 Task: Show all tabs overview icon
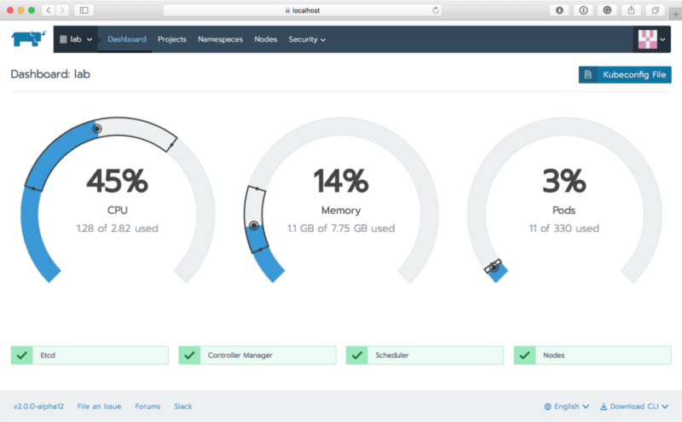[x=655, y=10]
